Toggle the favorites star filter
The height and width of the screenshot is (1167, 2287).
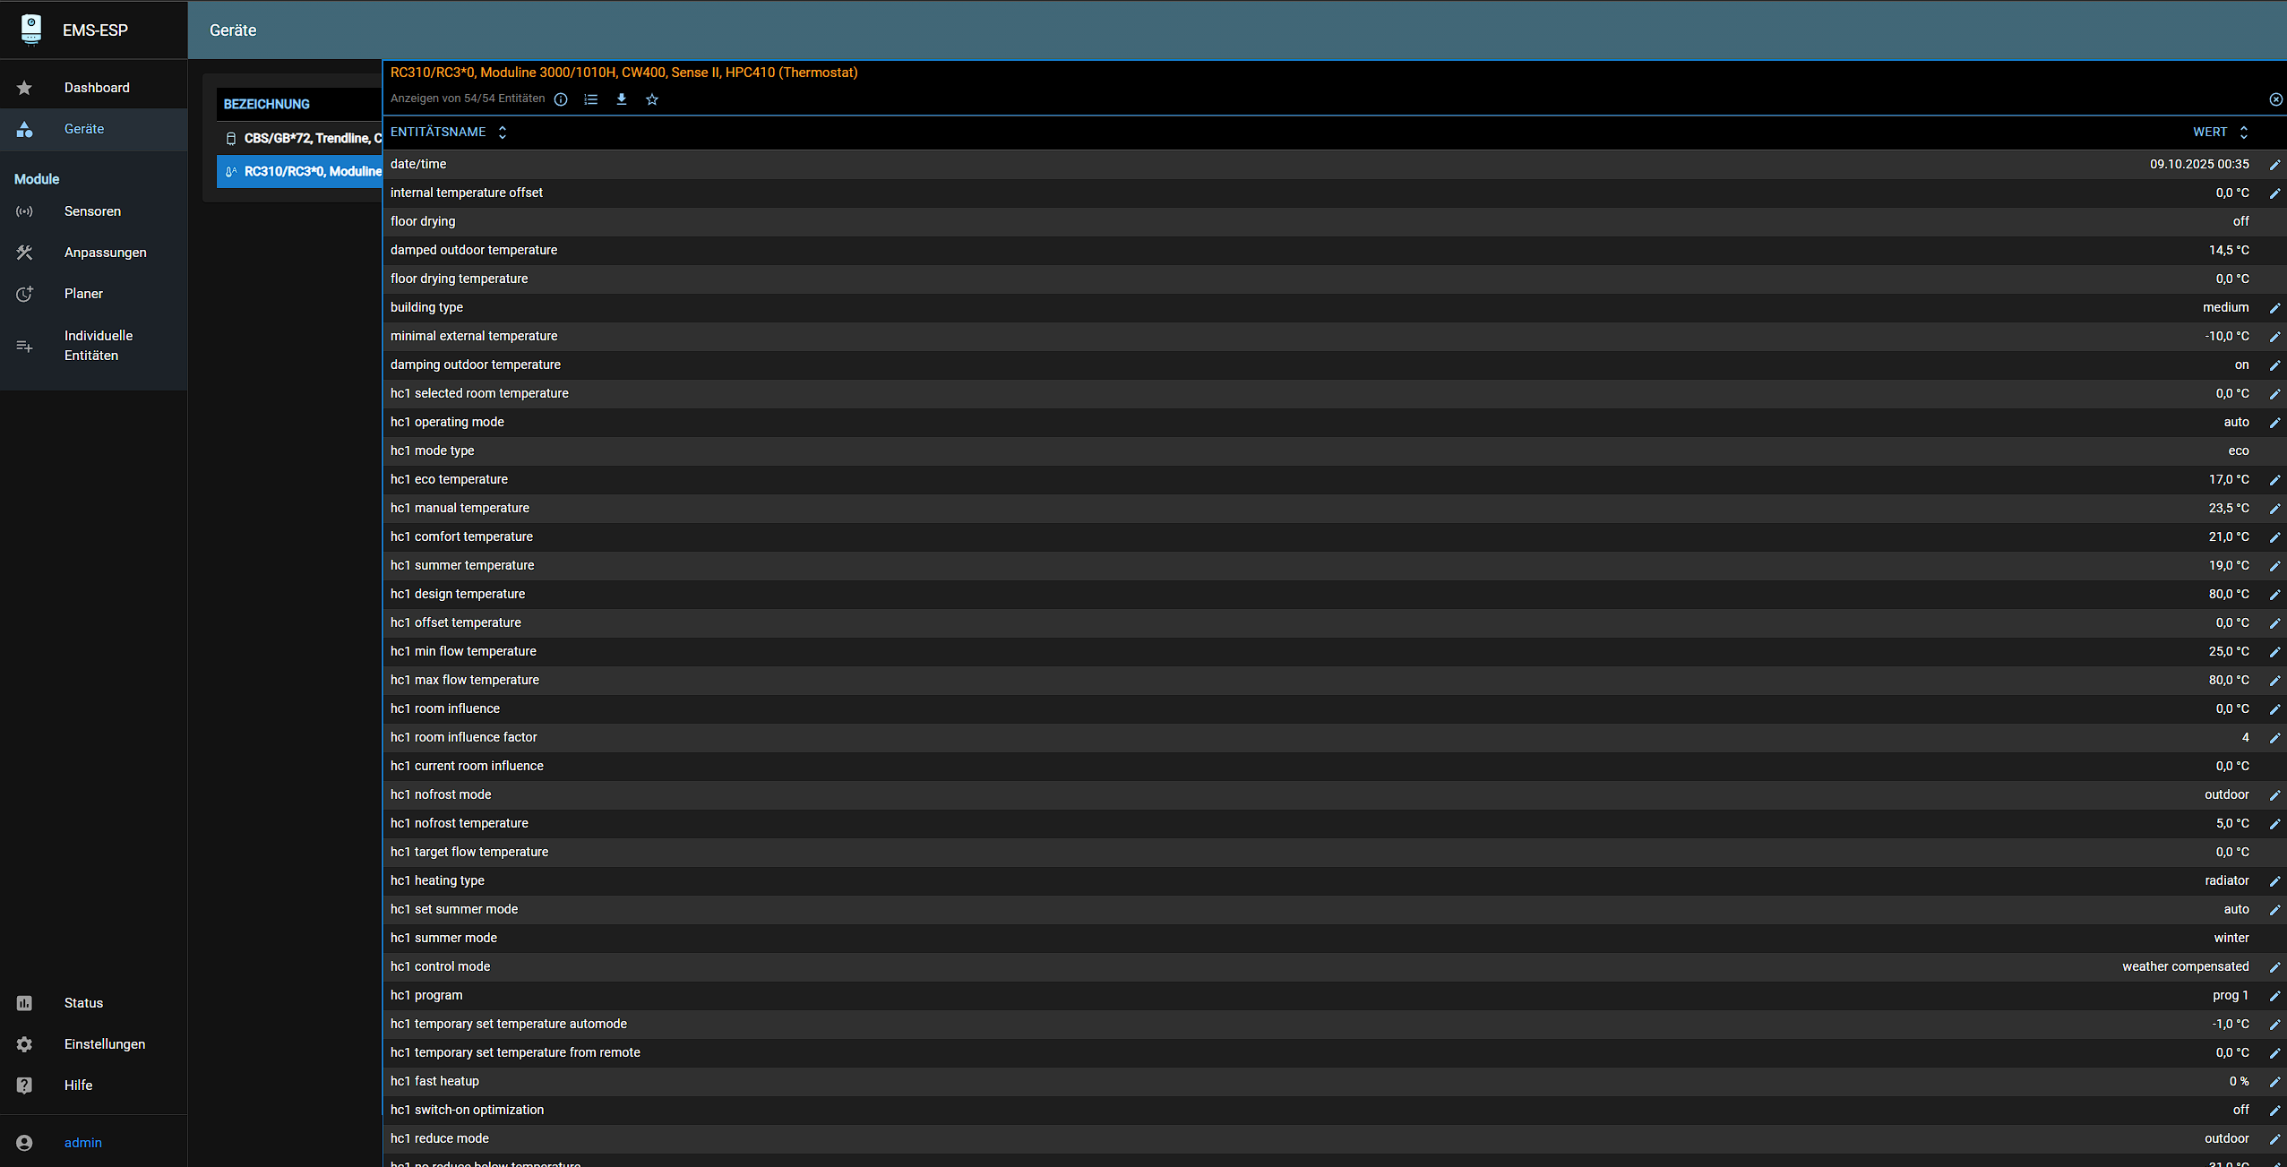[652, 99]
